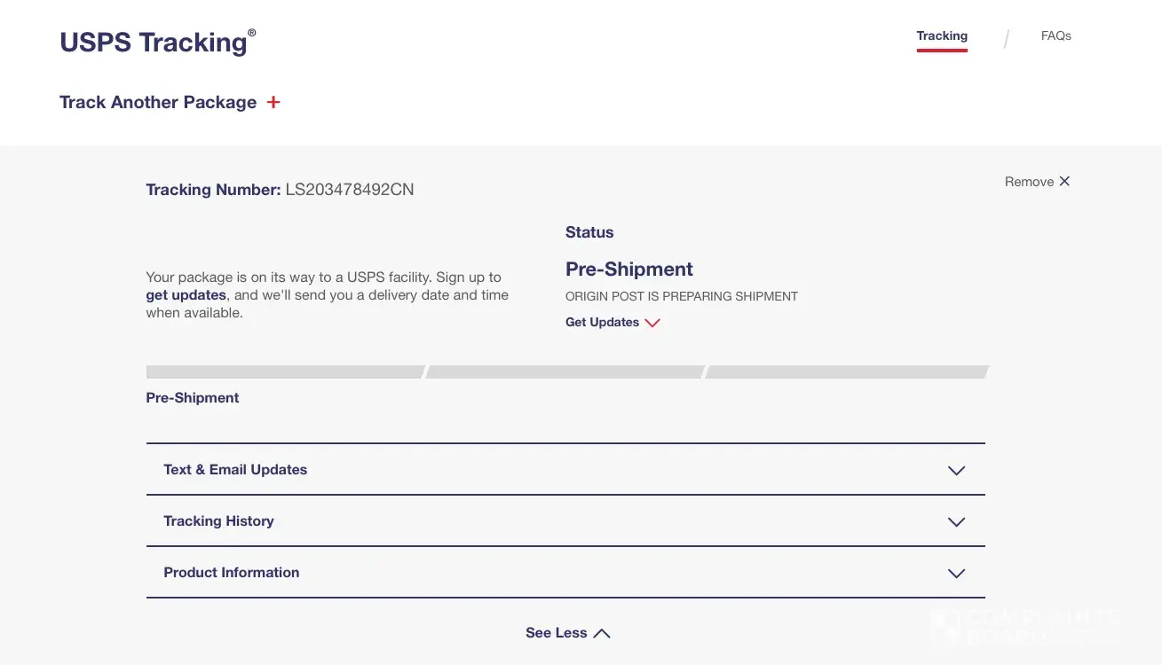Expand Text & Email Updates chevron
1162x665 pixels.
(x=956, y=471)
